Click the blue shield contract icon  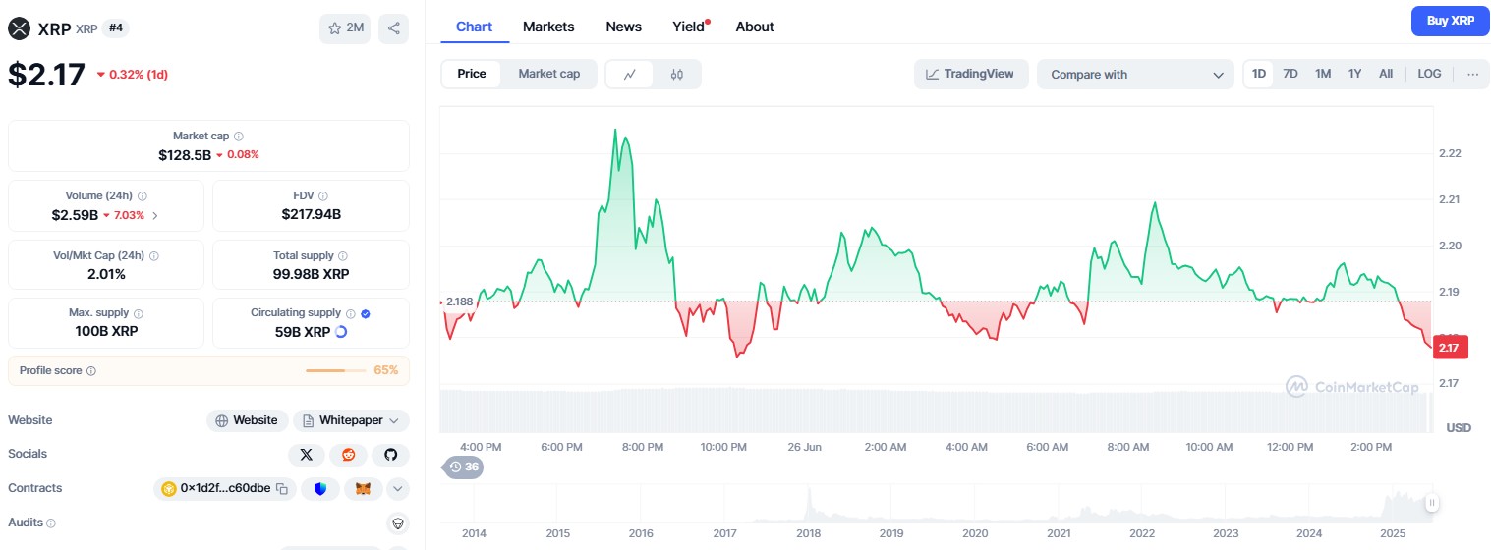[320, 488]
